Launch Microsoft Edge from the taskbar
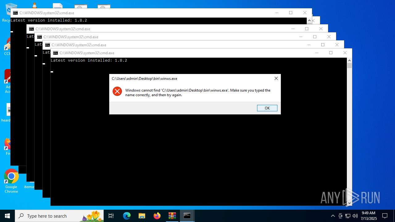The height and width of the screenshot is (222, 395). click(x=127, y=216)
